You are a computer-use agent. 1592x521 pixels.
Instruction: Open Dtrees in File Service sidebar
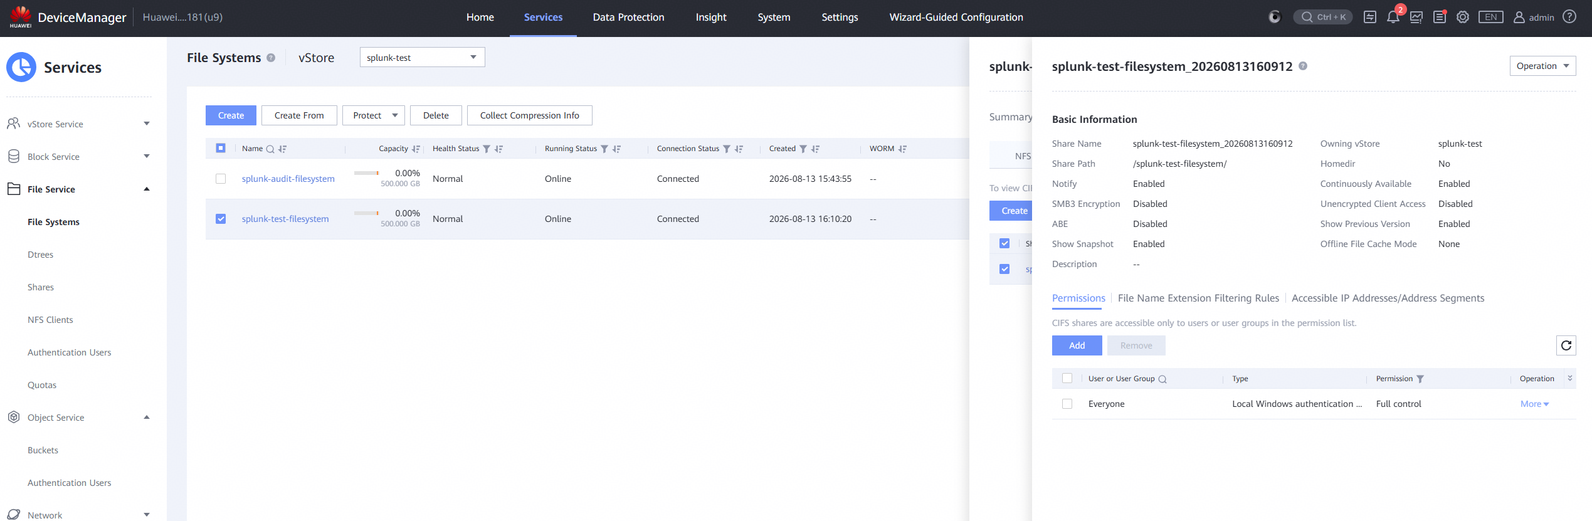40,255
